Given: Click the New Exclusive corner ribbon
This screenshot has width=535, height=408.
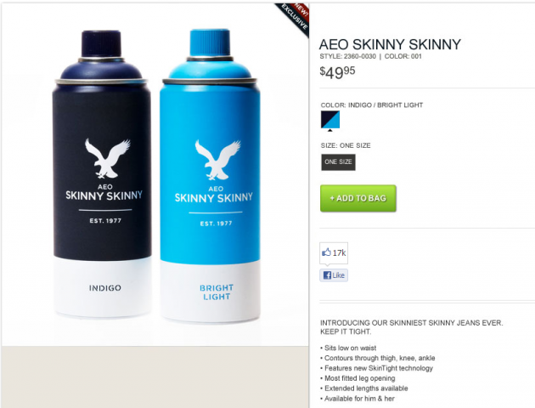Looking at the screenshot, I should tap(295, 18).
